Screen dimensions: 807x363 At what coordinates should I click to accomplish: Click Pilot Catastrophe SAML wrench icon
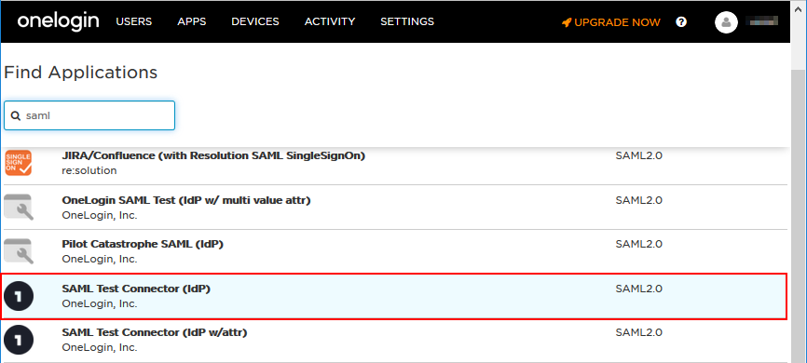coord(18,251)
